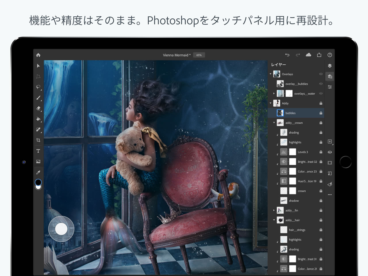Open the share/export icon

319,55
